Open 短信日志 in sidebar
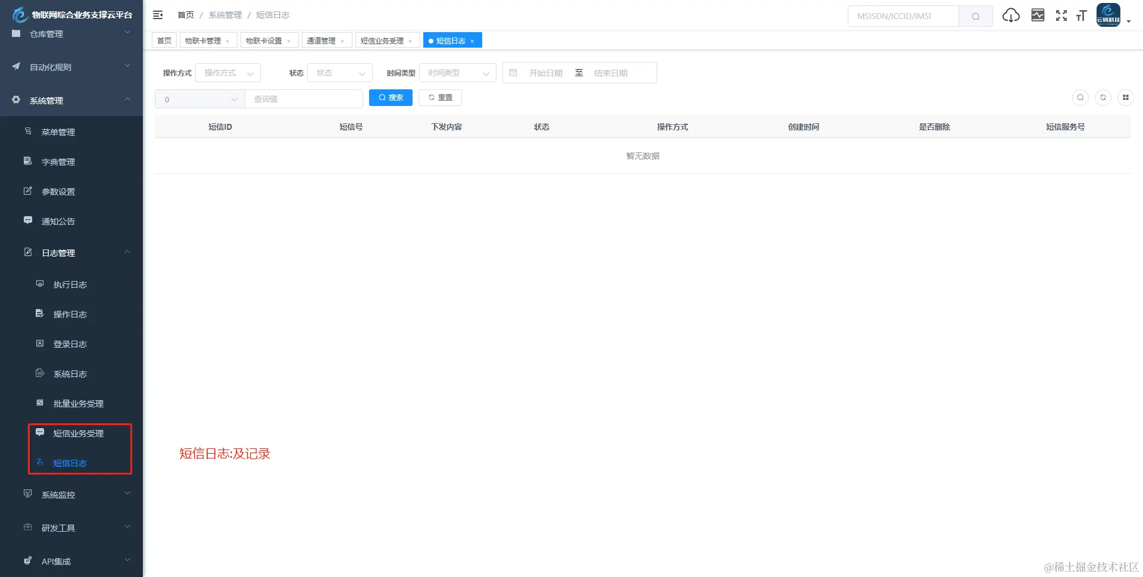This screenshot has height=577, width=1143. tap(70, 463)
